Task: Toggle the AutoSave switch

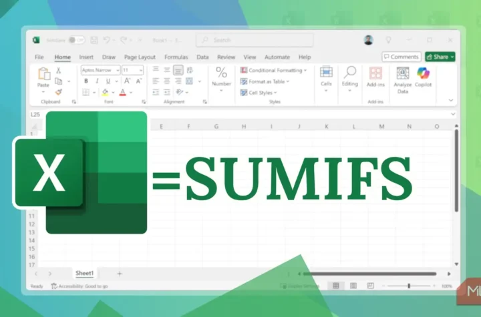Action: 76,40
